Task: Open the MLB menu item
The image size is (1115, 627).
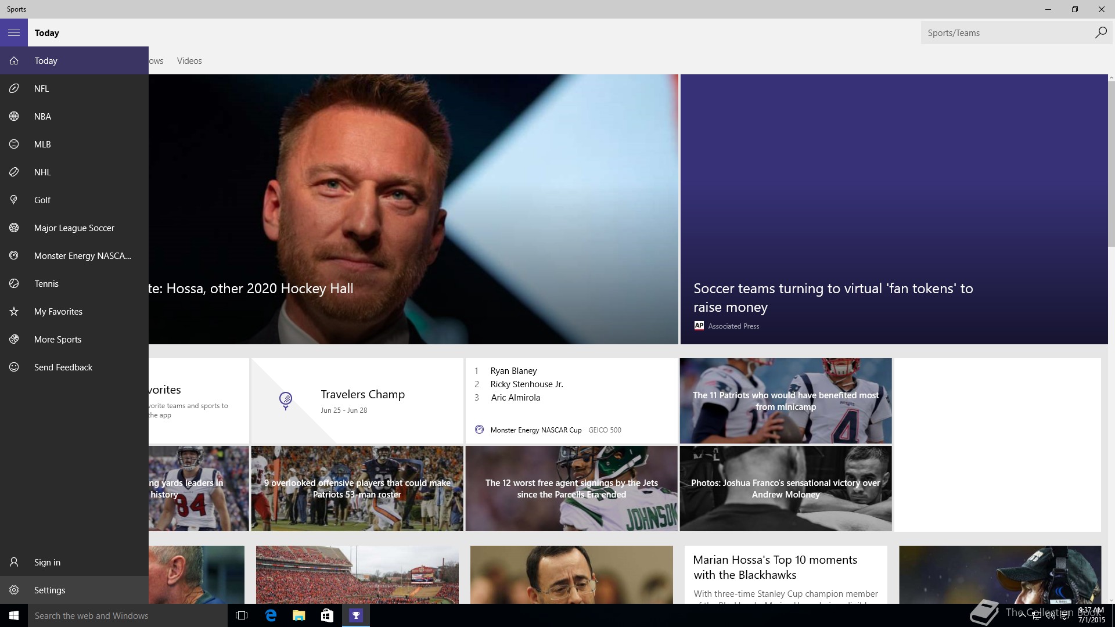Action: point(74,144)
